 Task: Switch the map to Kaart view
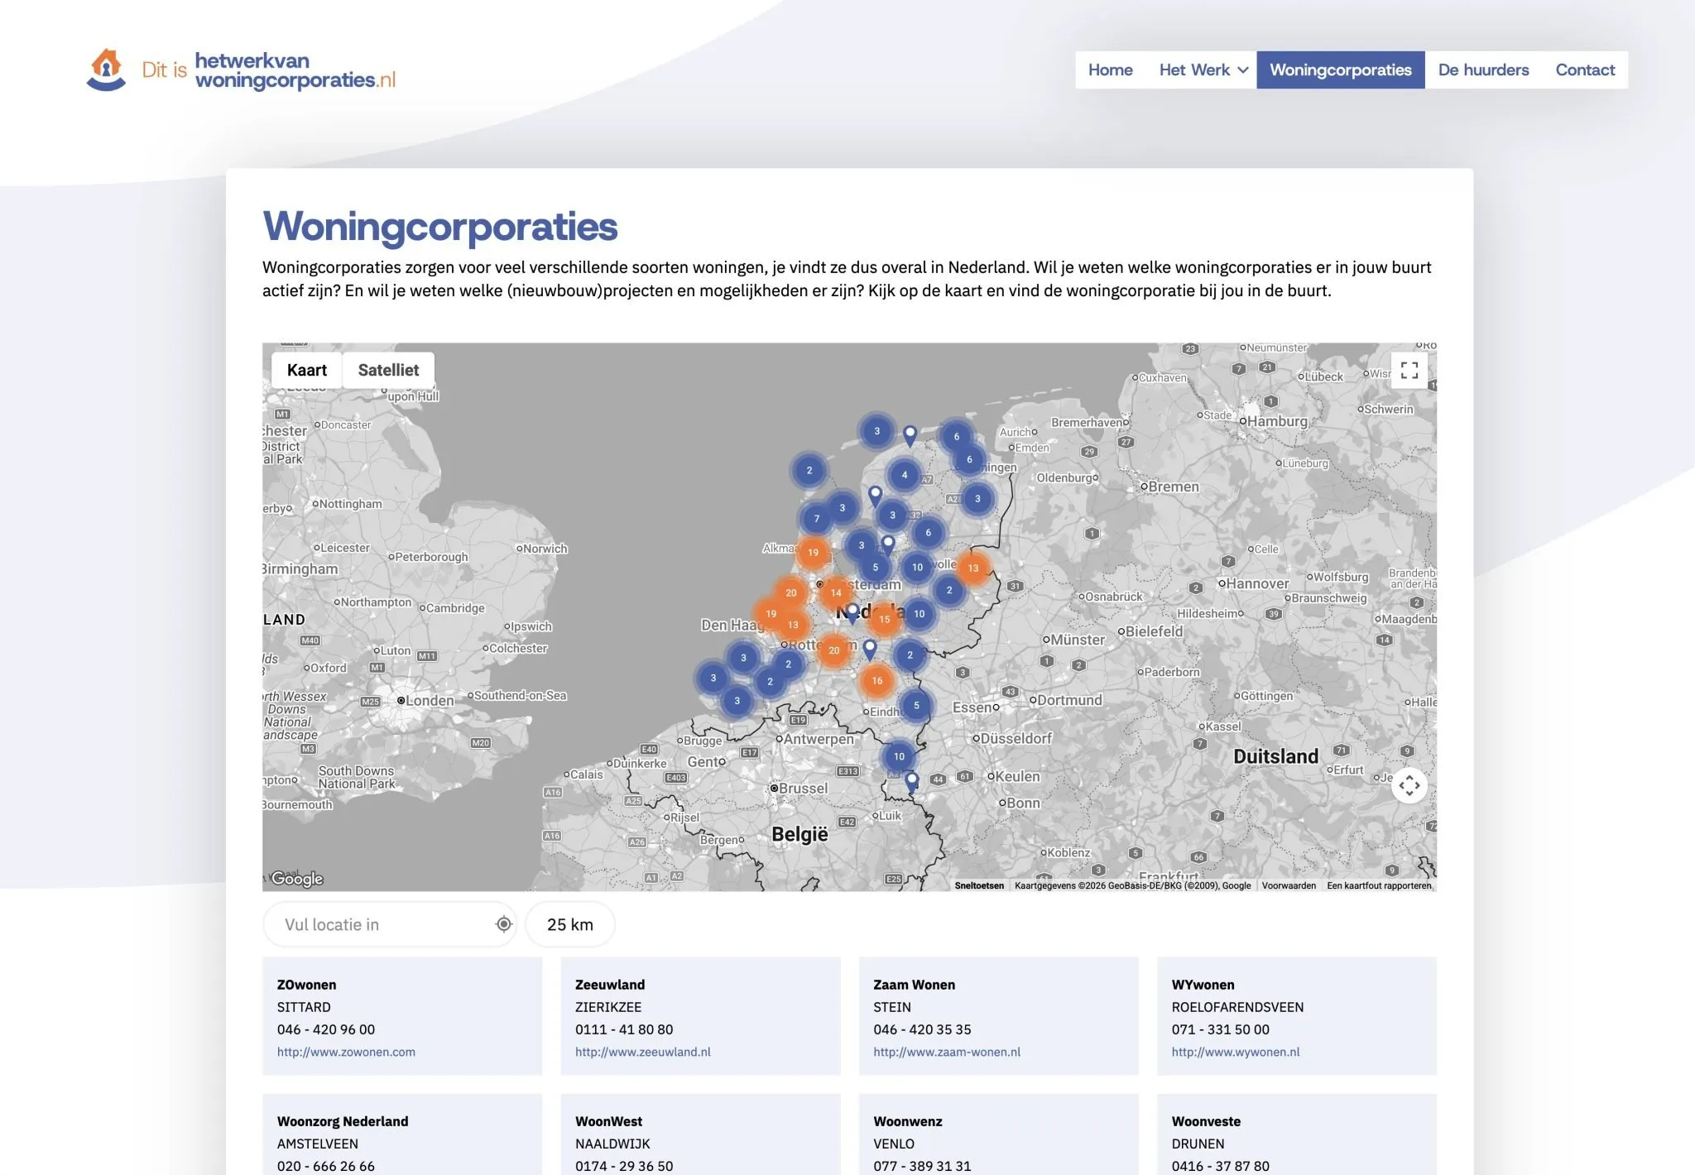(x=307, y=370)
